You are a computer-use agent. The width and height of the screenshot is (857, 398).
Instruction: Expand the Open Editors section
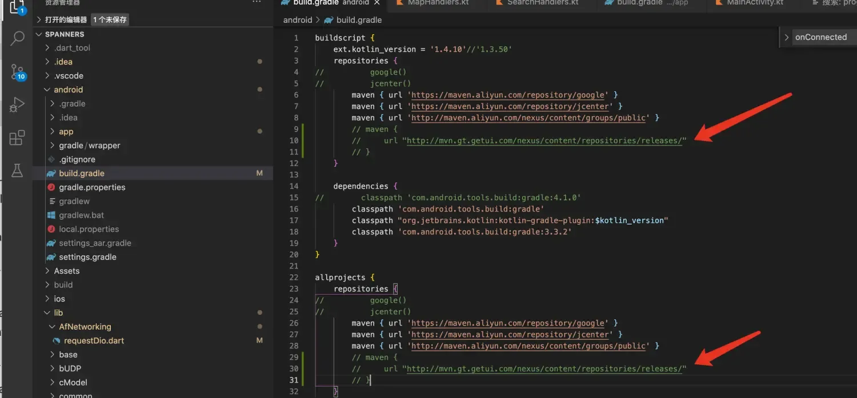pyautogui.click(x=66, y=19)
